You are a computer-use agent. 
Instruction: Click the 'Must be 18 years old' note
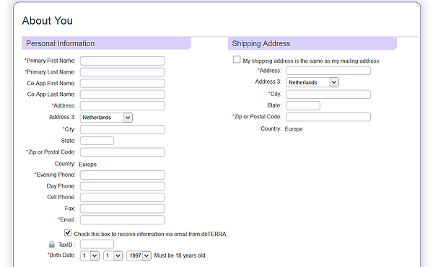coord(180,255)
